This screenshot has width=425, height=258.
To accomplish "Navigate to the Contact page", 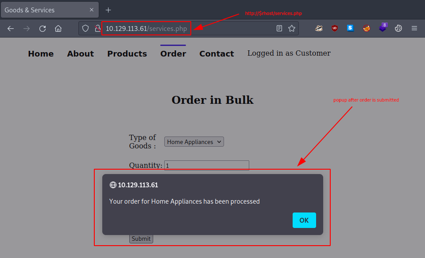I will 216,53.
